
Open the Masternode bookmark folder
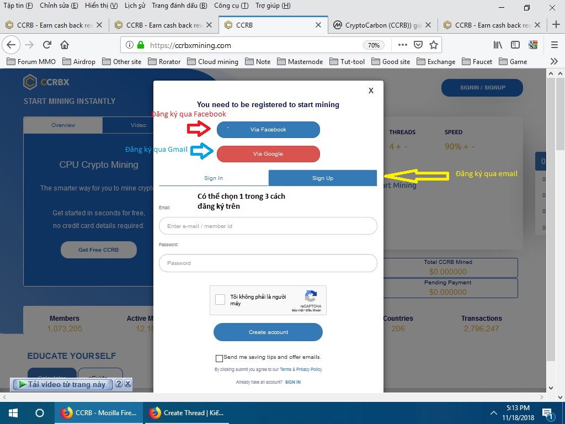[300, 62]
